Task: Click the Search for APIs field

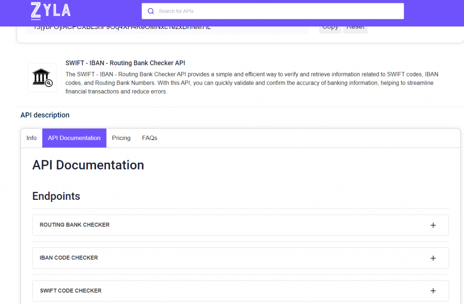Action: pyautogui.click(x=272, y=11)
